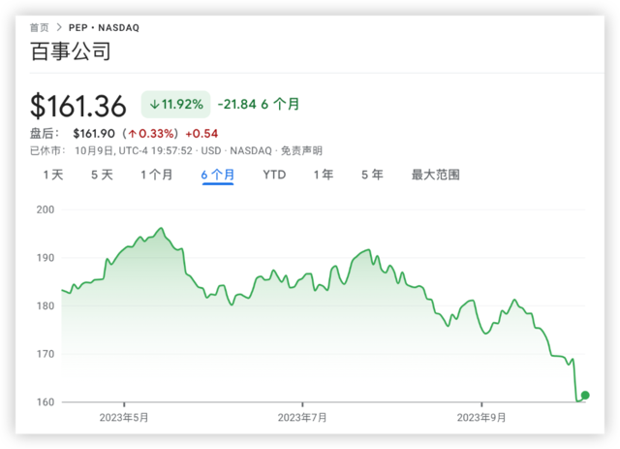Click the 190 y-axis label

pyautogui.click(x=46, y=258)
